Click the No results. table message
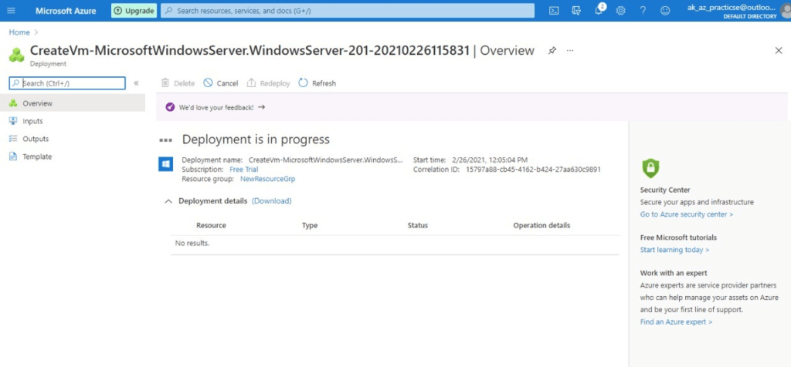This screenshot has width=791, height=367. 192,243
